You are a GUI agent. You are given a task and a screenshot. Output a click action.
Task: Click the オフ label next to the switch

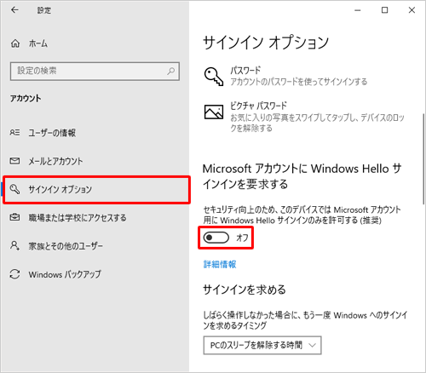242,238
